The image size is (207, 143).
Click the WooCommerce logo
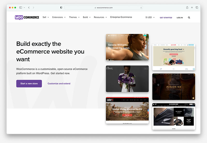coord(27,17)
